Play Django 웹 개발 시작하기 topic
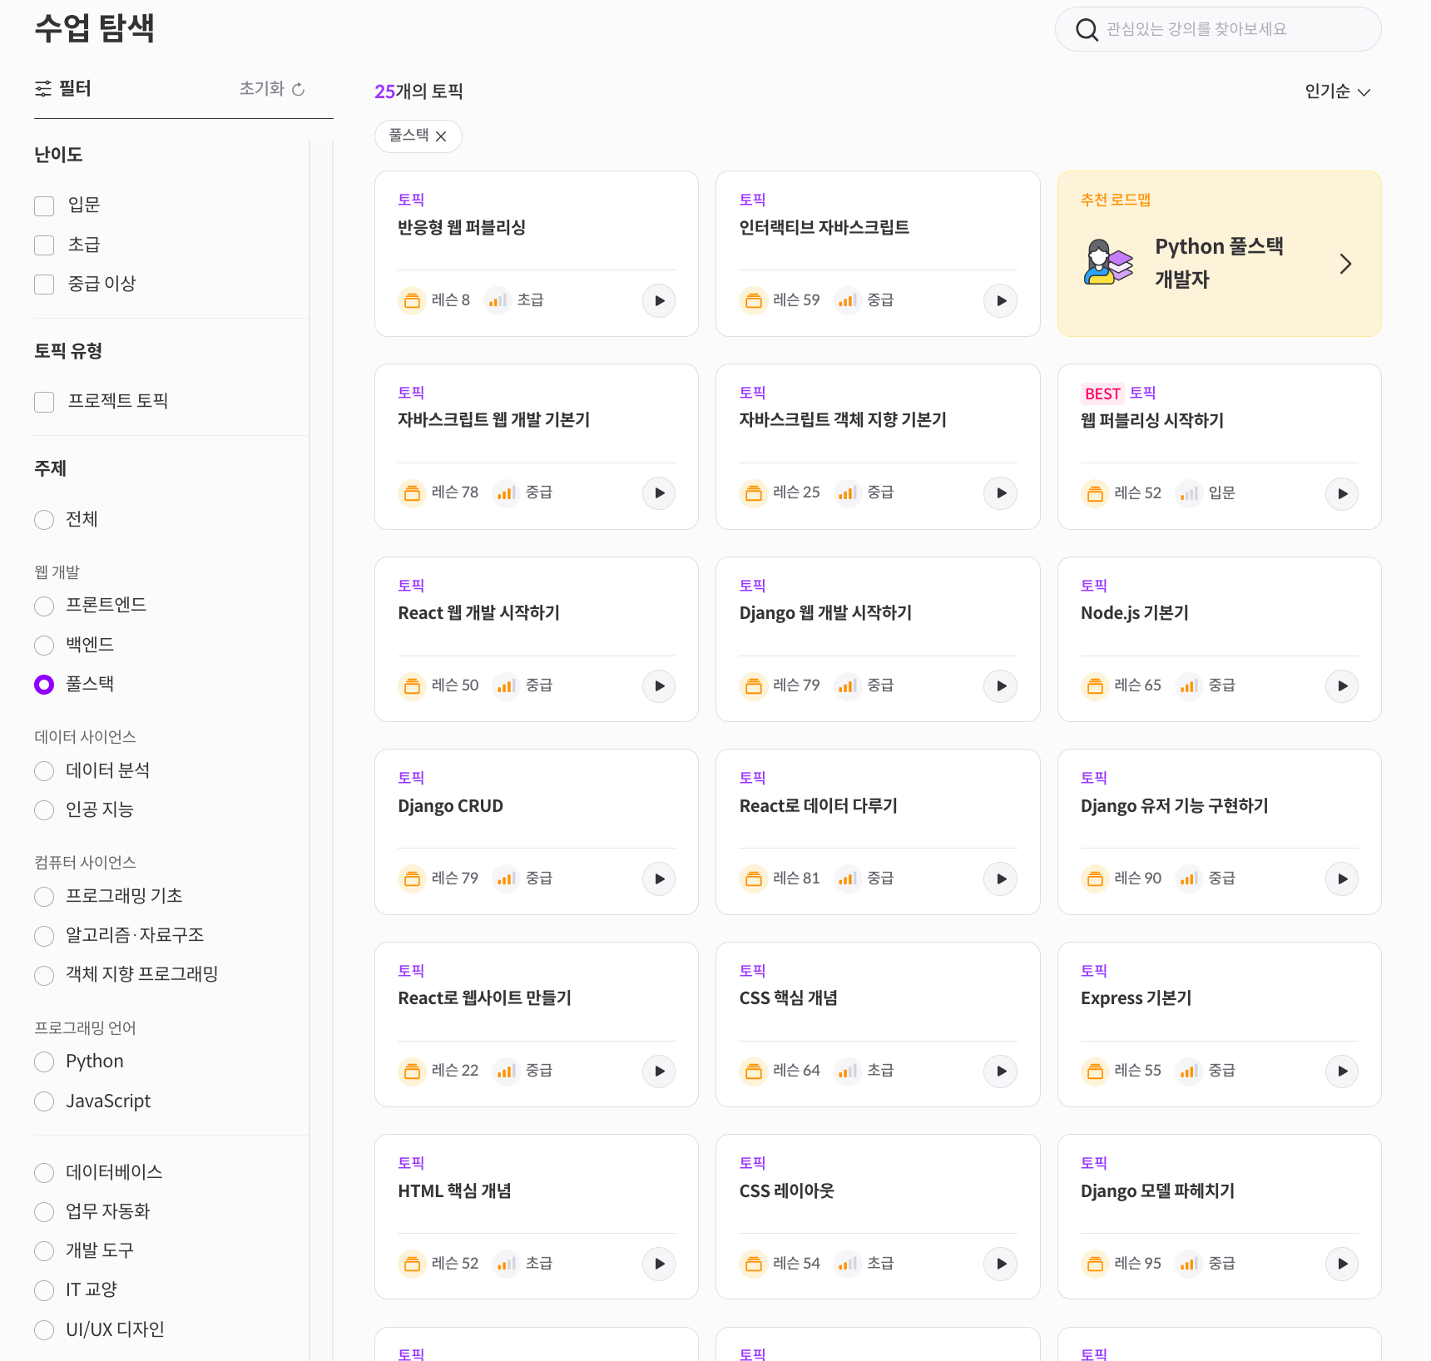 1001,686
